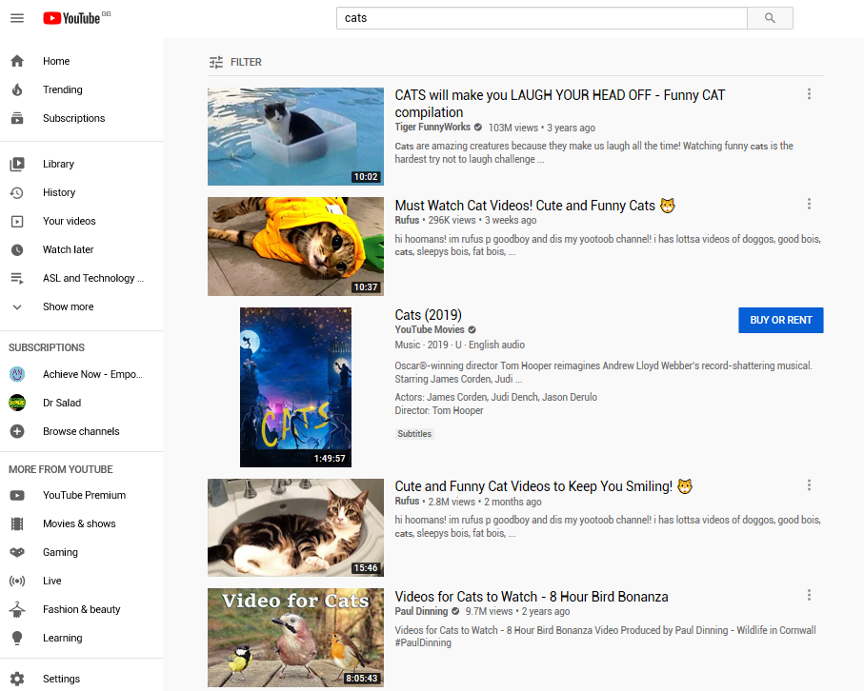Click the Trending flame icon
The height and width of the screenshot is (691, 864).
pyautogui.click(x=17, y=89)
